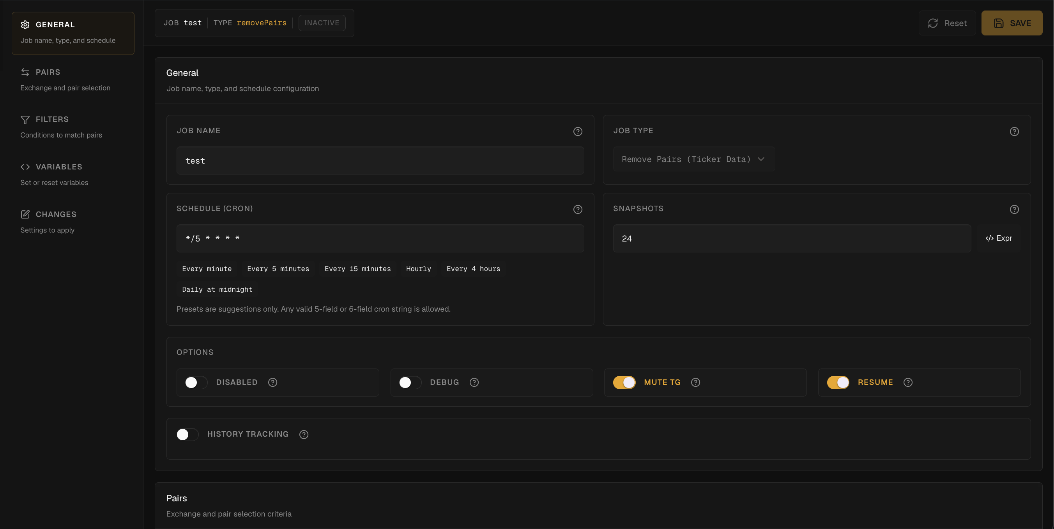Click the Pairs swap-arrows icon
The height and width of the screenshot is (529, 1054).
click(25, 72)
